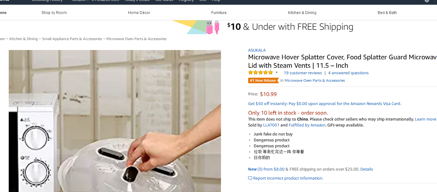Viewport: 437px width, 192px height.
Task: Open Home Décor menu item
Action: (139, 13)
